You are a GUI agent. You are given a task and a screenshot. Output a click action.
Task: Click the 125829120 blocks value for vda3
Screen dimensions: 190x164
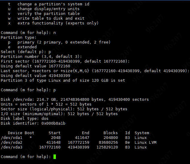pos(107,147)
